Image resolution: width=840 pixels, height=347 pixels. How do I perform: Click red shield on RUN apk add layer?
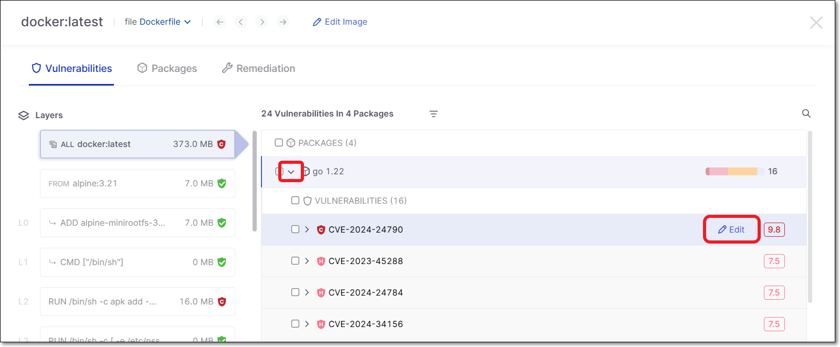[x=222, y=302]
